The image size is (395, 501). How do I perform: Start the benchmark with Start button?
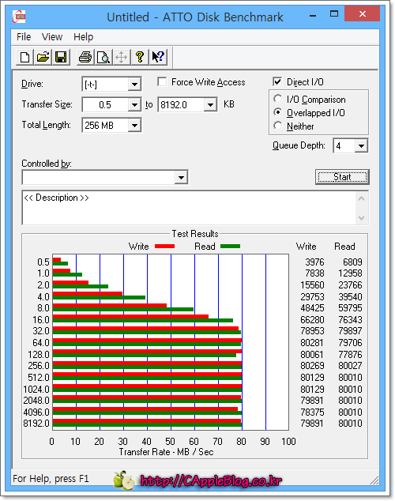(x=342, y=177)
